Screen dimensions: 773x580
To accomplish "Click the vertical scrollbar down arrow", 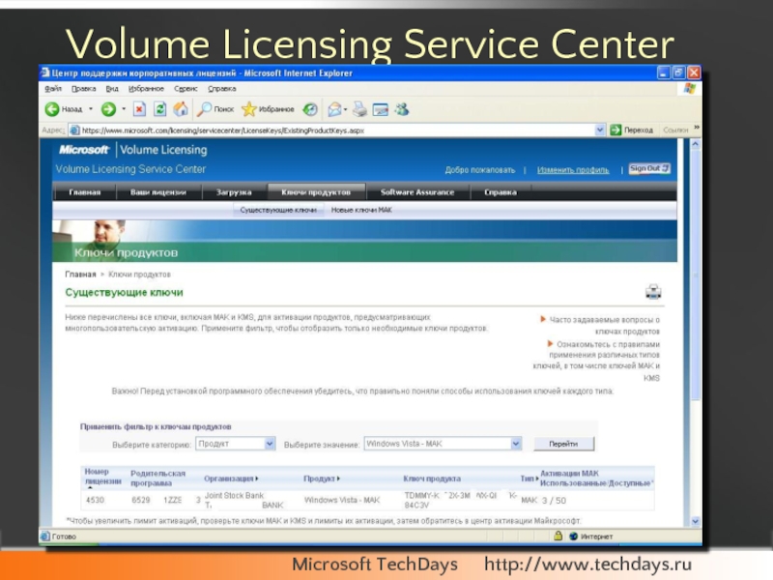I will [696, 521].
